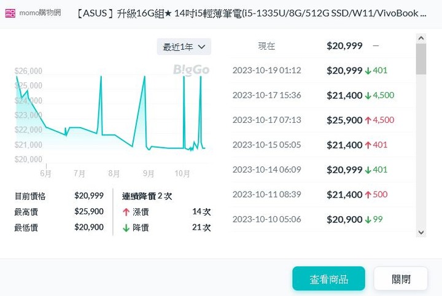The image size is (442, 296).
Task: Click the 10月 label on chart axis
Action: (x=182, y=173)
